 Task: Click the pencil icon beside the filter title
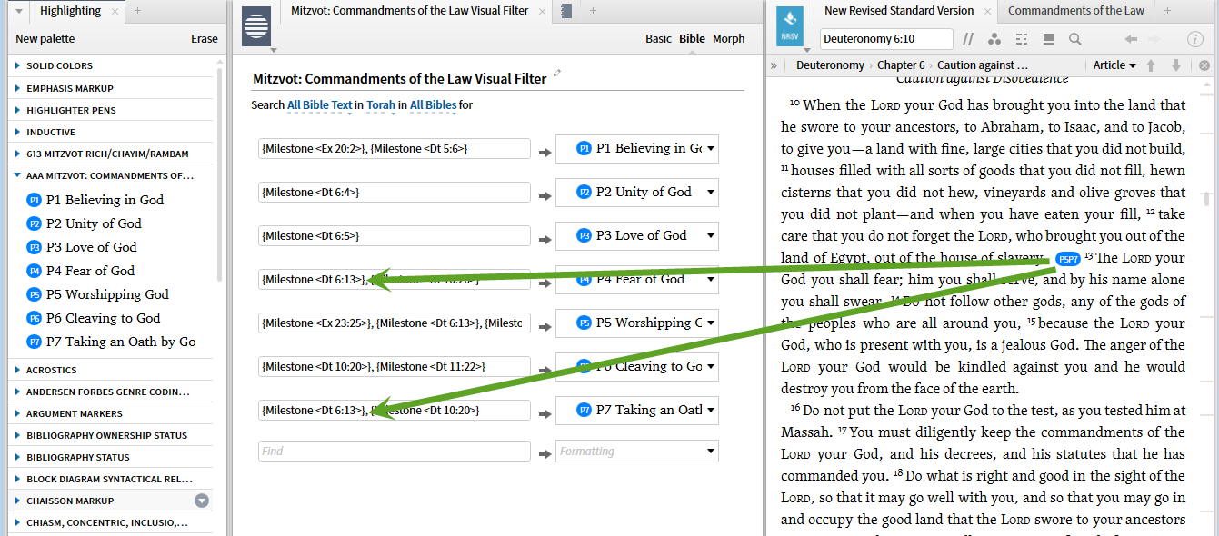coord(557,74)
